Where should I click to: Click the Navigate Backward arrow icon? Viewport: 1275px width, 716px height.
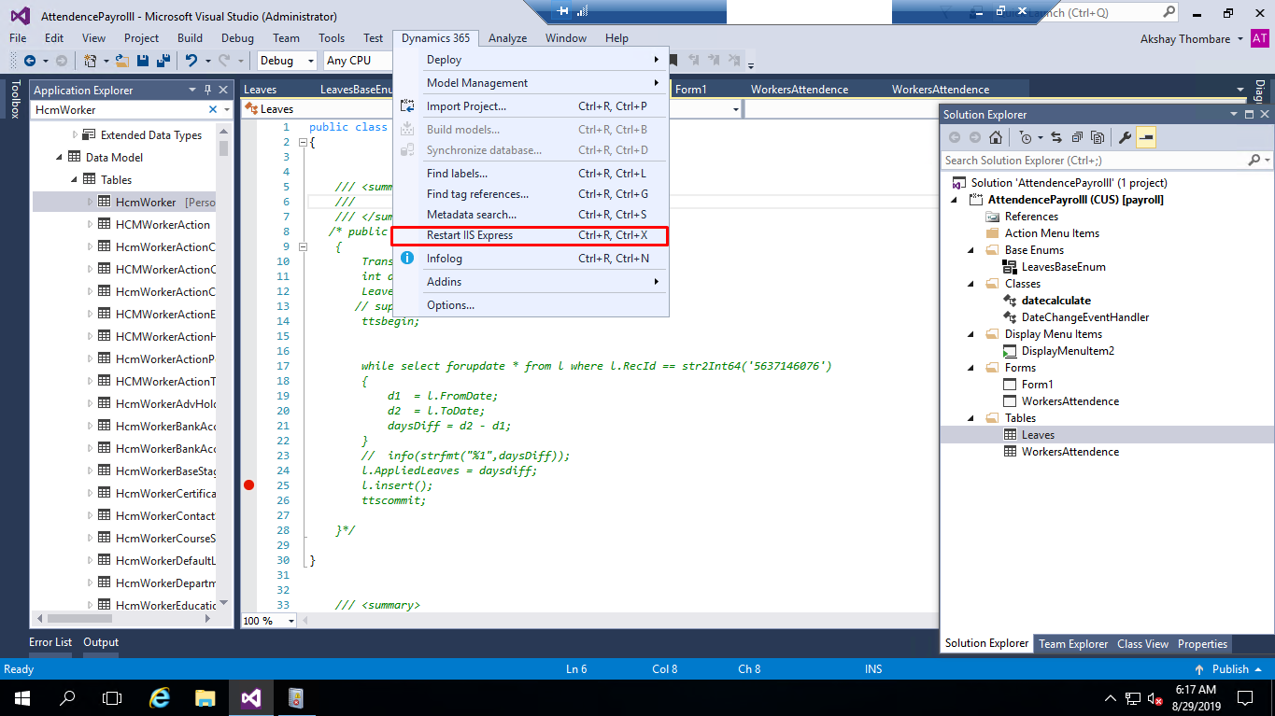coord(29,61)
